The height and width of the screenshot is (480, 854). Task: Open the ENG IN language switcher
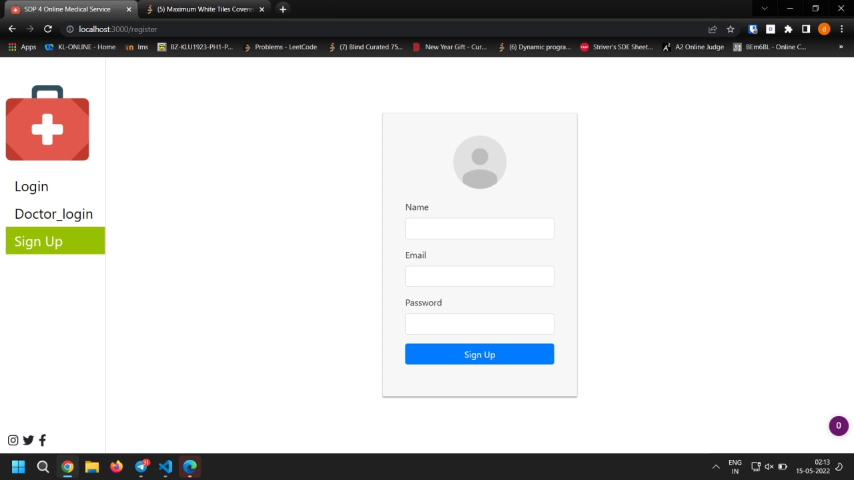click(735, 467)
